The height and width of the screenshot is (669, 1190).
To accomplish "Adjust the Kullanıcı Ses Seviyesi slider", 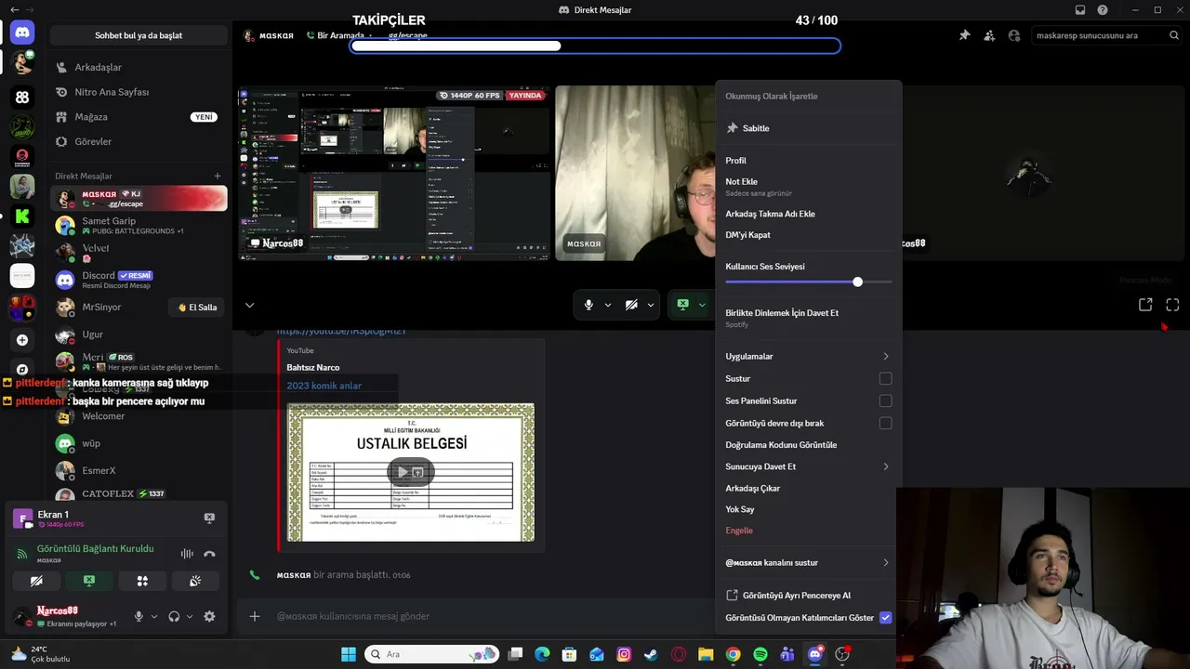I will 857,282.
